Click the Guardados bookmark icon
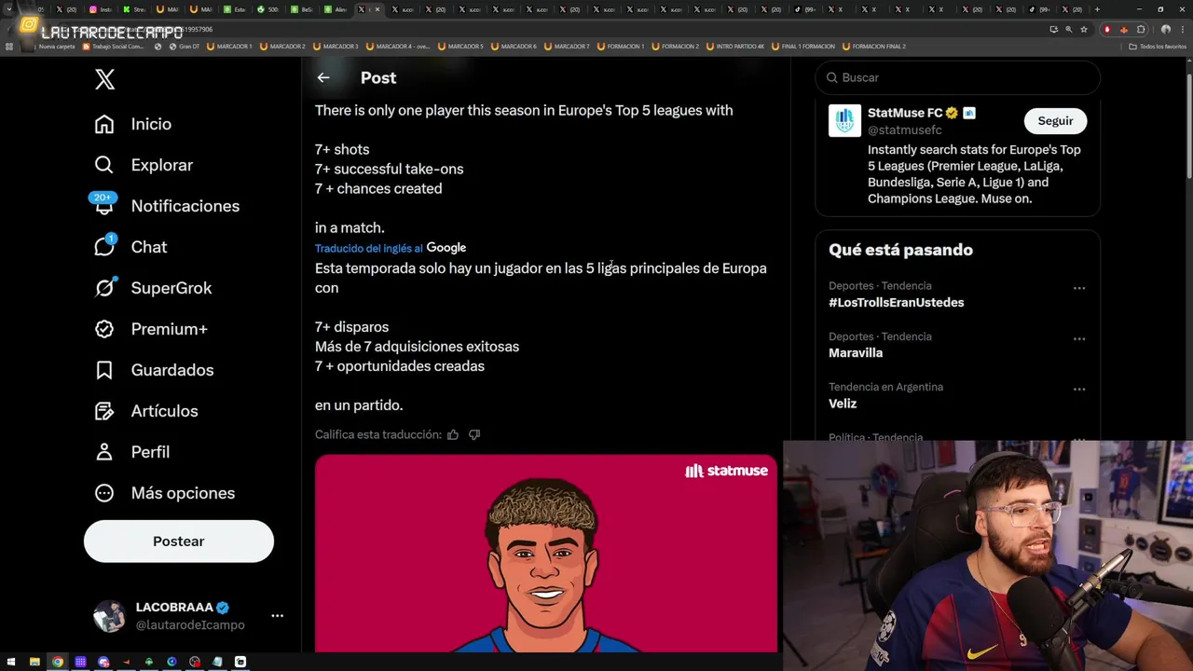This screenshot has height=671, width=1193. (104, 370)
